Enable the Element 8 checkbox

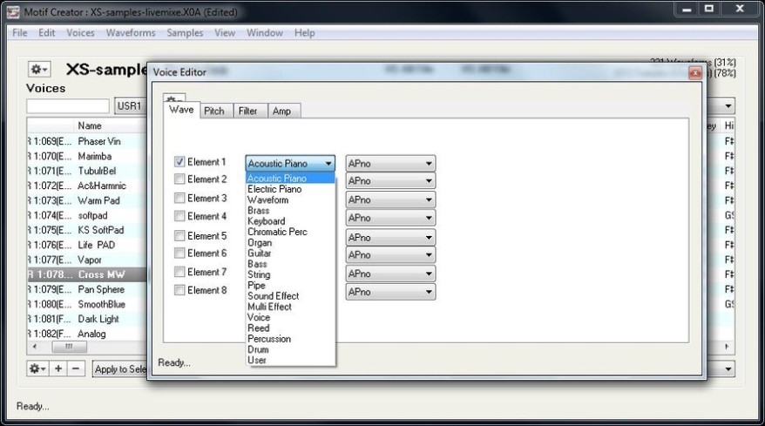pyautogui.click(x=179, y=290)
